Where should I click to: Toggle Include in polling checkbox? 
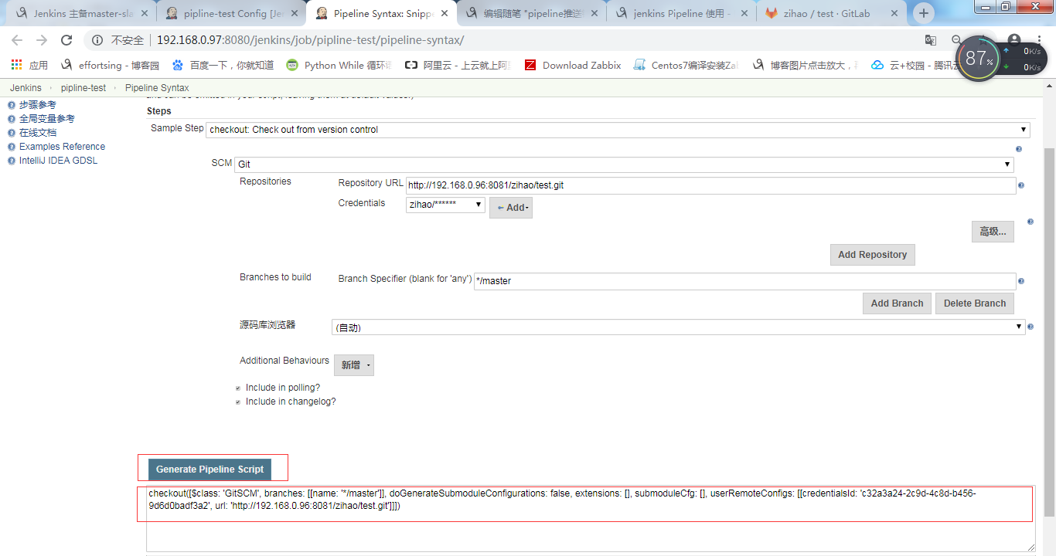click(x=238, y=388)
